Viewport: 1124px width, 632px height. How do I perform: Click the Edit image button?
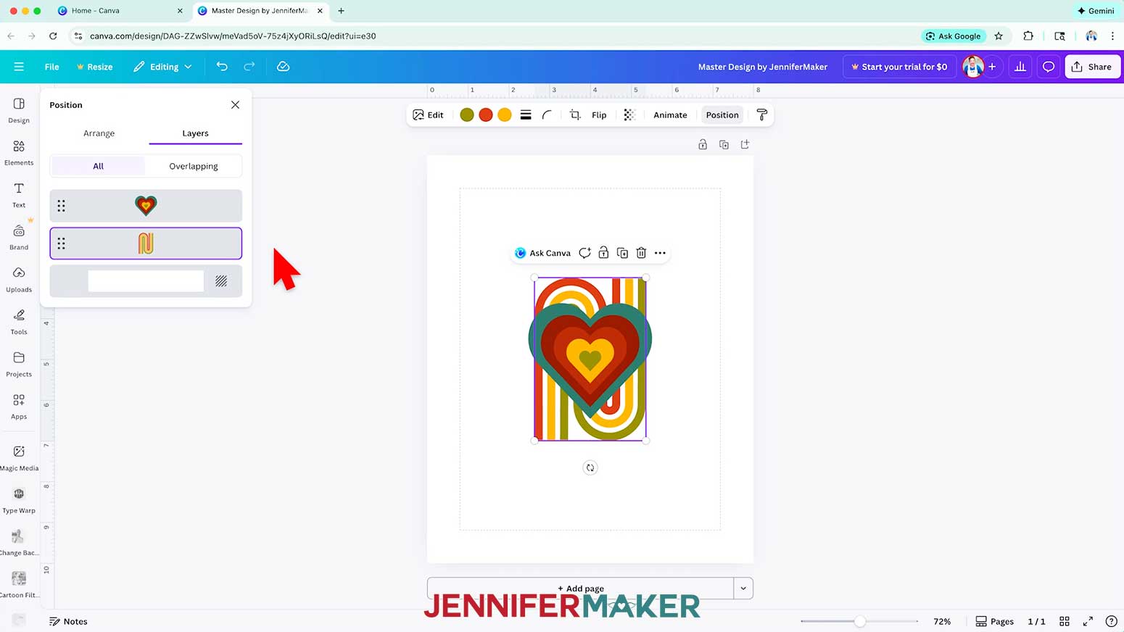pyautogui.click(x=428, y=115)
